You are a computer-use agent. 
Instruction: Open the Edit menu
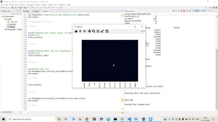[6, 5]
